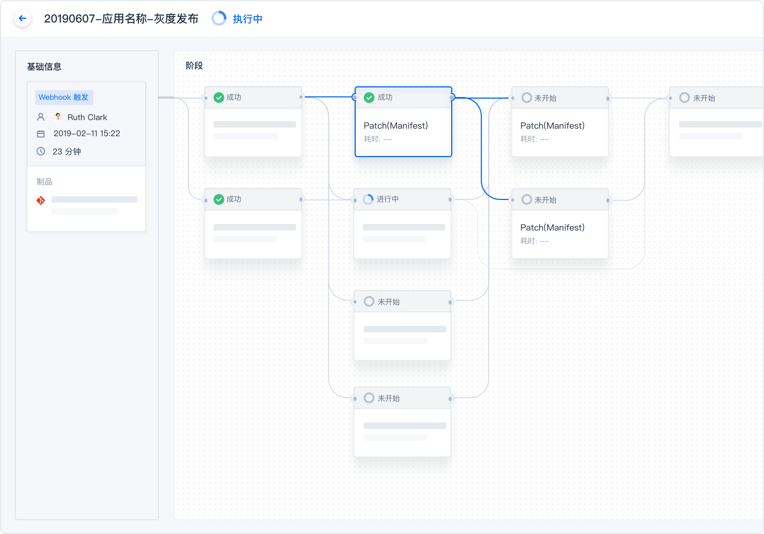The image size is (764, 534).
Task: Click the 执行中 status label
Action: coord(247,19)
